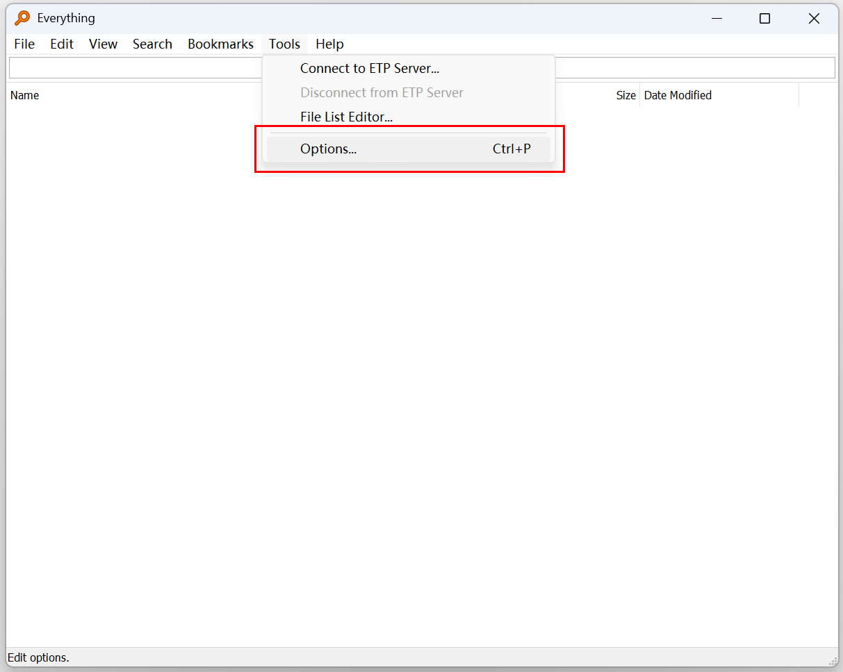
Task: Click the window resize grip in status bar
Action: [833, 660]
